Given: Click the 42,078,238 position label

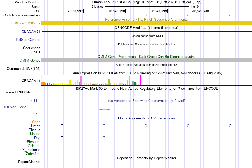Looking at the screenshot, I should pyautogui.click(x=116, y=11).
